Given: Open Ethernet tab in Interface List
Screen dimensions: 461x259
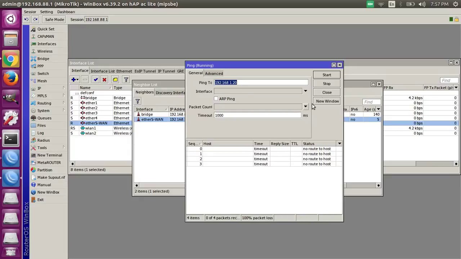Looking at the screenshot, I should click(x=124, y=71).
